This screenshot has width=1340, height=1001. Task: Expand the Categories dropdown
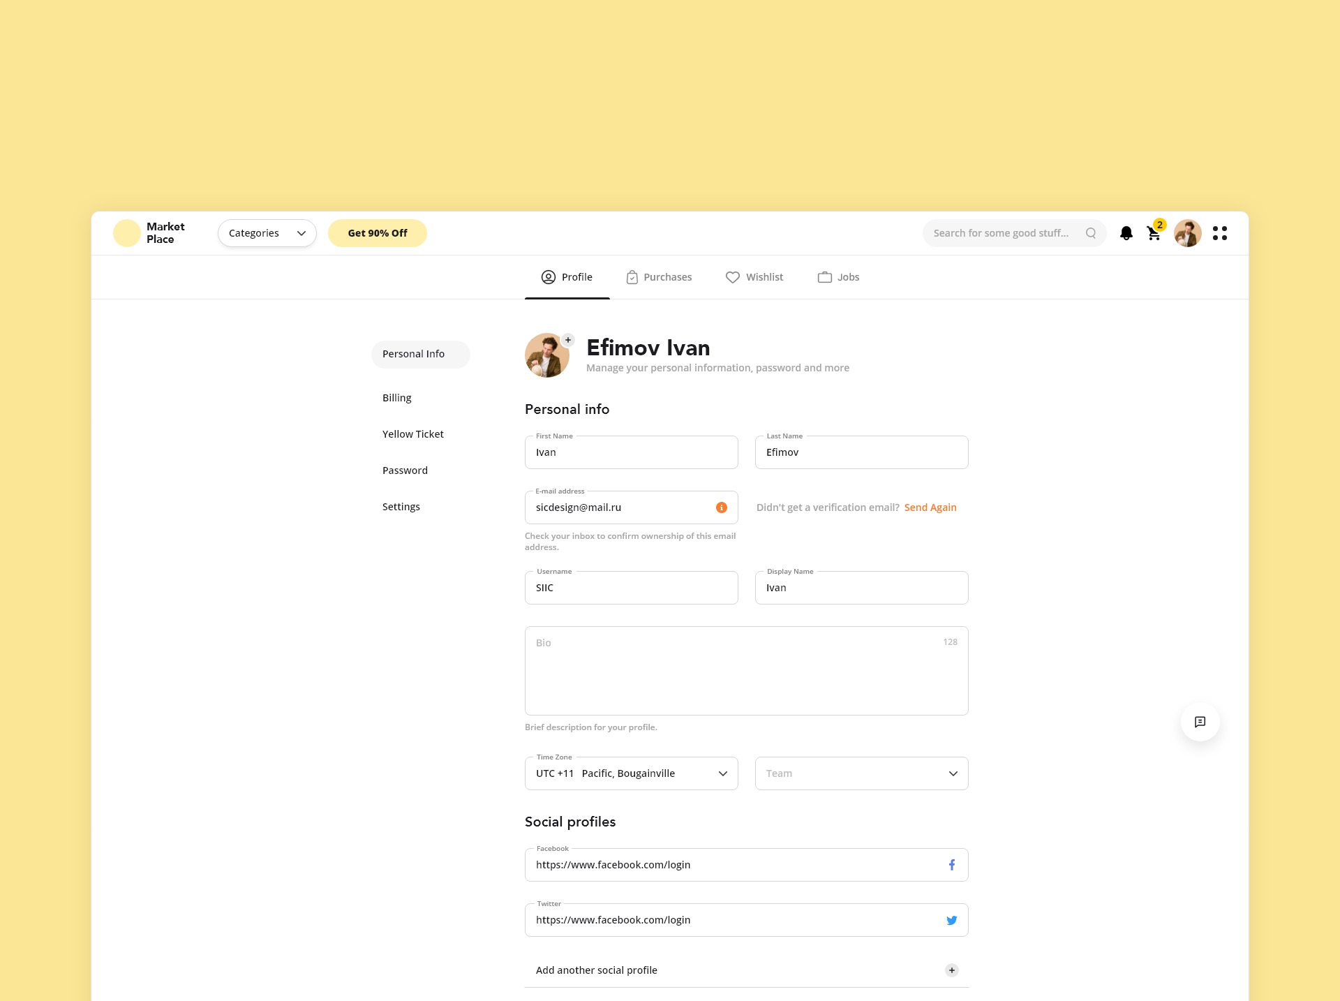pos(267,233)
